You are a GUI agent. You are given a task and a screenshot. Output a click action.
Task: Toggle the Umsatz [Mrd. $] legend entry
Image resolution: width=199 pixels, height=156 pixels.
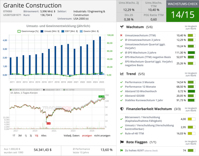point(50,31)
